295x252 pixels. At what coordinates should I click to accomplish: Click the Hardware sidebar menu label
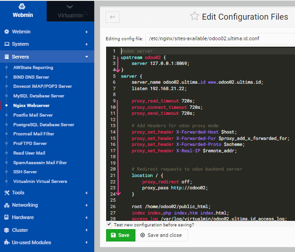[x=23, y=217]
